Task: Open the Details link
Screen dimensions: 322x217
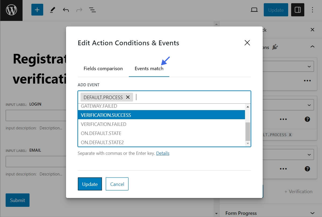Action: pyautogui.click(x=163, y=153)
